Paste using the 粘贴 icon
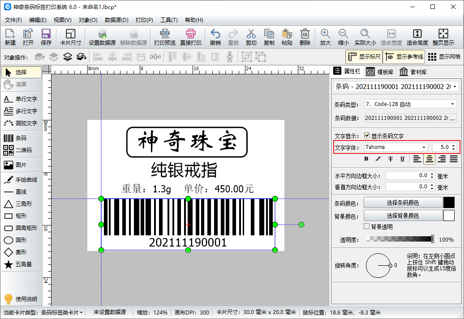Viewport: 464px width, 319px height. [287, 37]
